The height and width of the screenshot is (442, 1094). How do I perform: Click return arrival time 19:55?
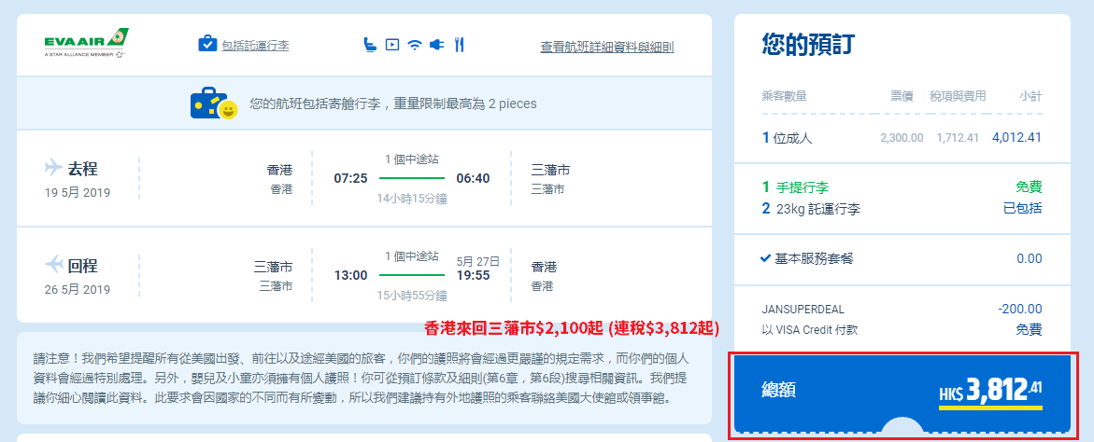(x=473, y=276)
